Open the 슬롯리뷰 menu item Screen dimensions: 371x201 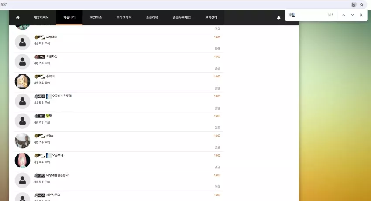(x=152, y=17)
